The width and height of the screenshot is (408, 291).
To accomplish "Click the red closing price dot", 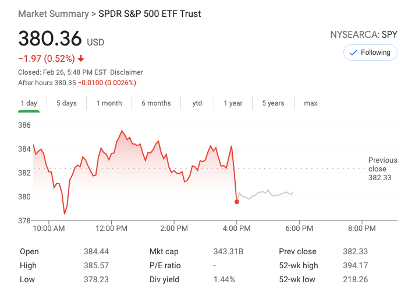I will pos(237,202).
